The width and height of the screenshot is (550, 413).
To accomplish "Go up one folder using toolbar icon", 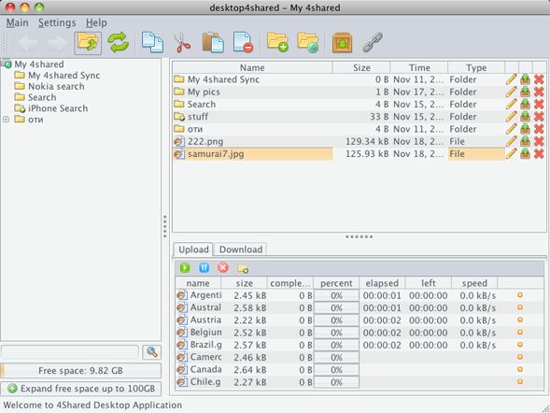I will pyautogui.click(x=88, y=43).
